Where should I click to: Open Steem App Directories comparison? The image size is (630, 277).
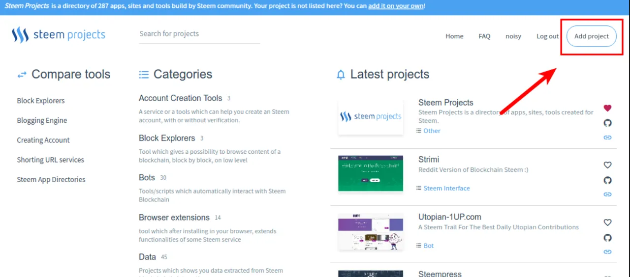point(51,179)
